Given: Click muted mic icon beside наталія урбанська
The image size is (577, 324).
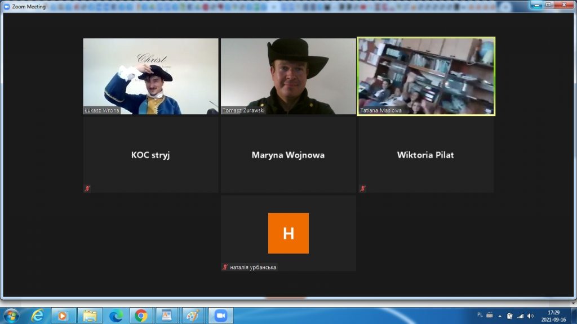Looking at the screenshot, I should tap(225, 267).
